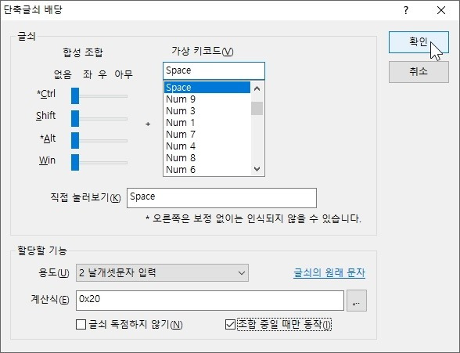The height and width of the screenshot is (353, 460).
Task: Select Num 6 in the key code list
Action: coord(207,170)
